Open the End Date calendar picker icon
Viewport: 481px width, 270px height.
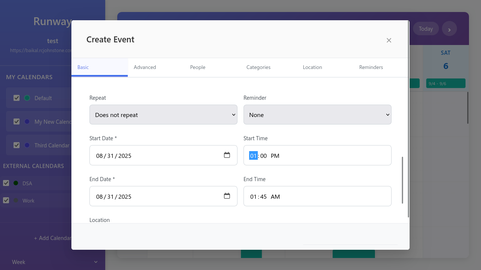(x=227, y=195)
